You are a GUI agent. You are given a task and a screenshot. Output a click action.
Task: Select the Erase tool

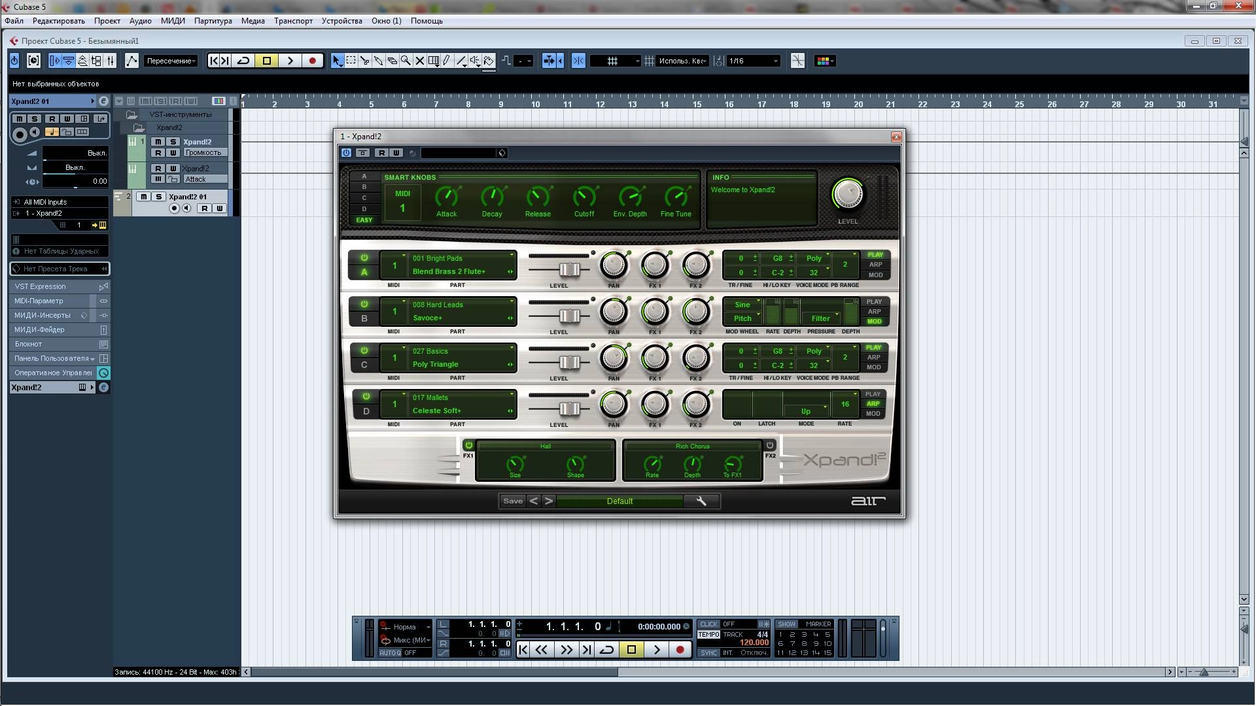(392, 61)
